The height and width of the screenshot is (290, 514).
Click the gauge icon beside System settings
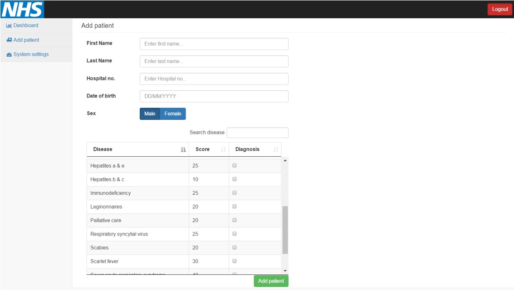point(9,54)
